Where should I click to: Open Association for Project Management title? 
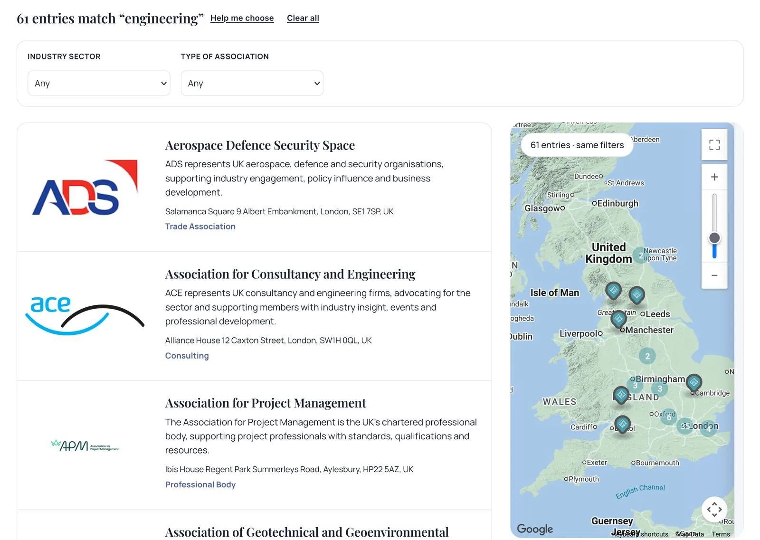pyautogui.click(x=266, y=403)
